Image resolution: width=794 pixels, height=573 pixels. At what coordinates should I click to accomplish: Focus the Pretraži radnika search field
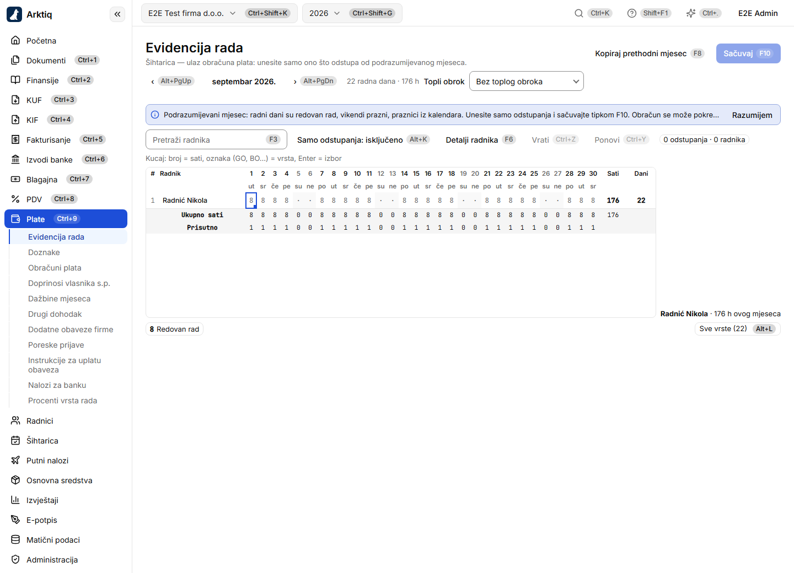point(216,139)
